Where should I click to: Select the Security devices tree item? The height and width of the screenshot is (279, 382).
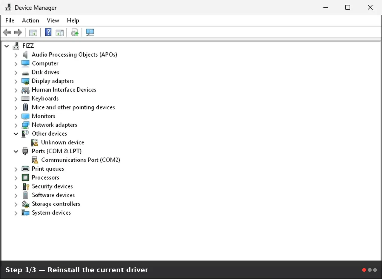[x=52, y=186]
